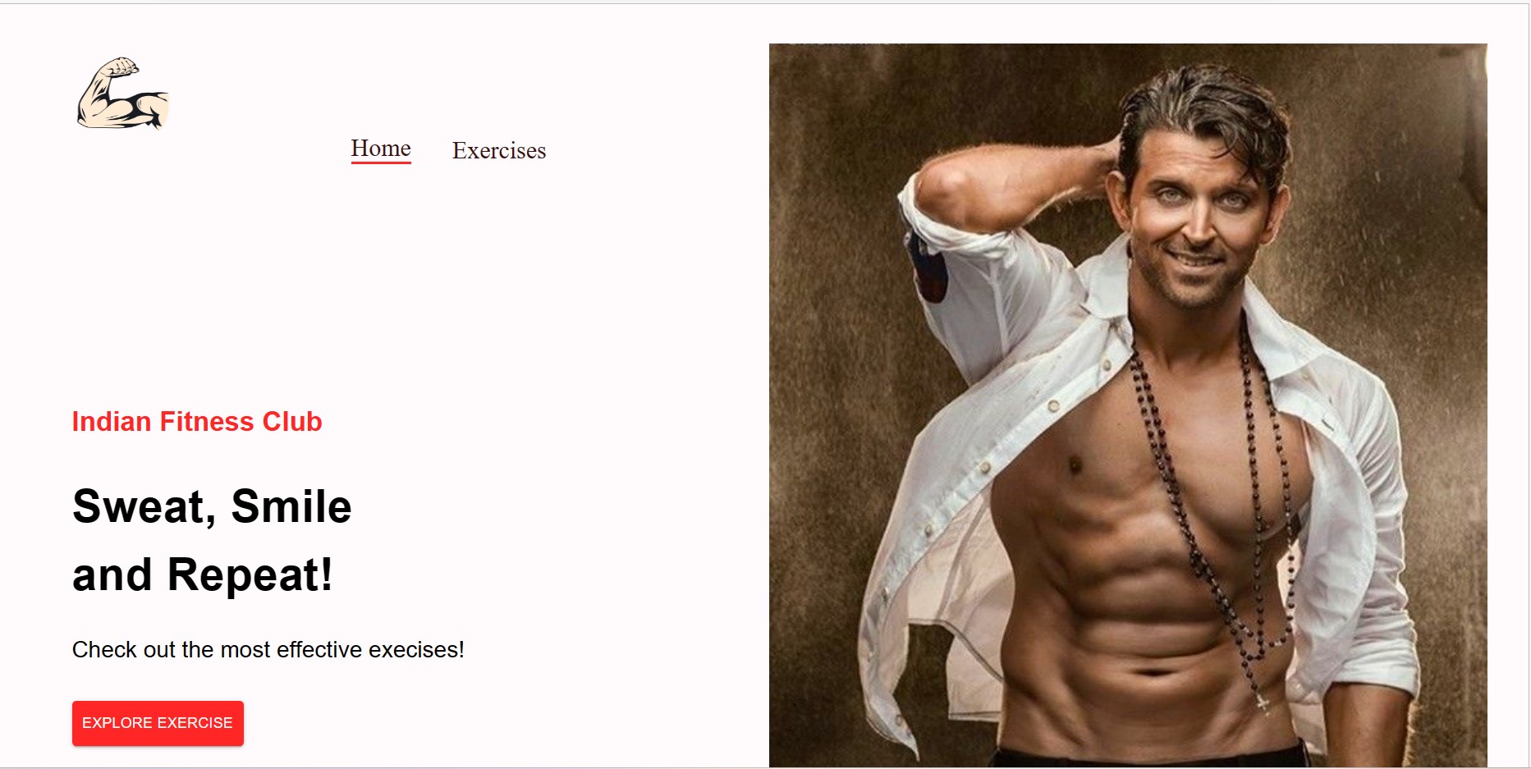This screenshot has width=1531, height=769.
Task: Click the cross pendant on the beaded necklace
Action: (x=1263, y=703)
